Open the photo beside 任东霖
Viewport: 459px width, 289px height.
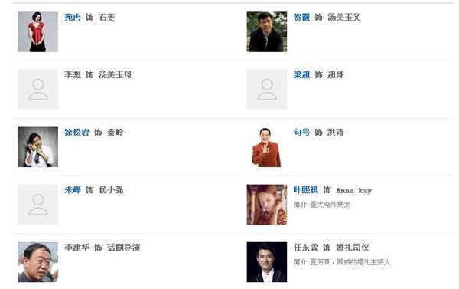267,262
